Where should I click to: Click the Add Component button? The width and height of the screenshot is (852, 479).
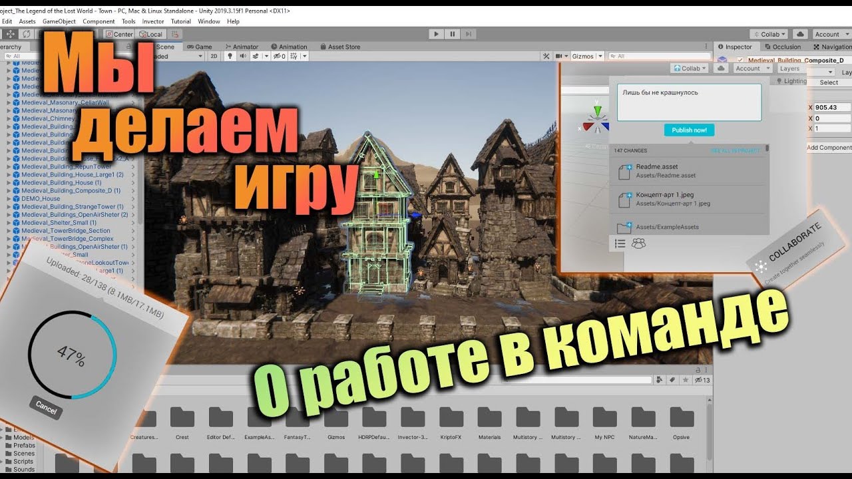(x=829, y=148)
